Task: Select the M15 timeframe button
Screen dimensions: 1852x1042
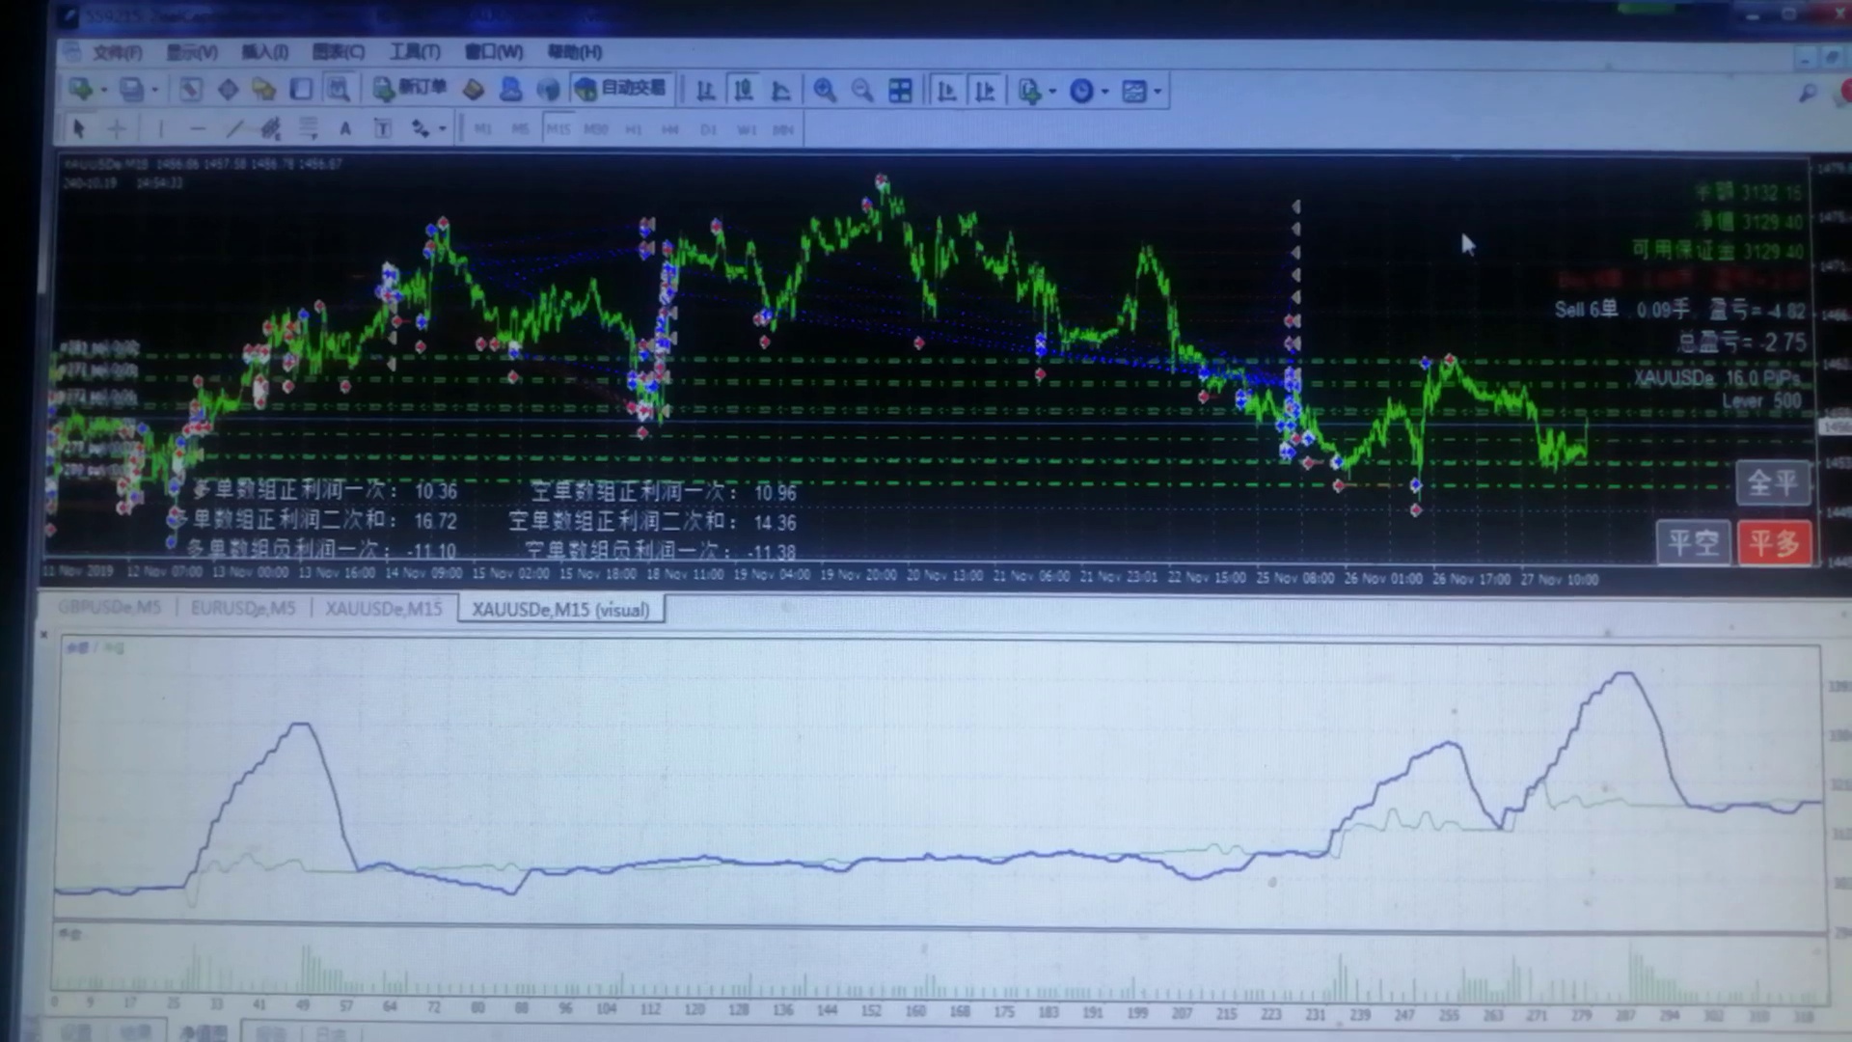Action: pos(558,129)
